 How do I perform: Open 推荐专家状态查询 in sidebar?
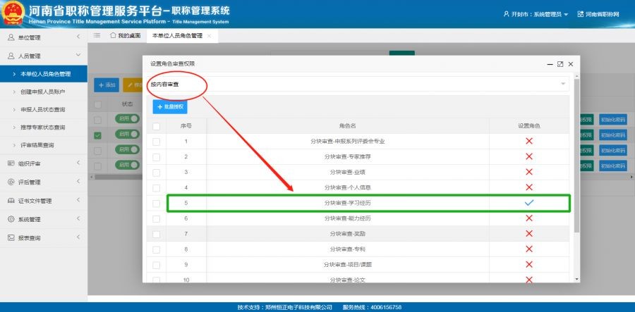(44, 127)
